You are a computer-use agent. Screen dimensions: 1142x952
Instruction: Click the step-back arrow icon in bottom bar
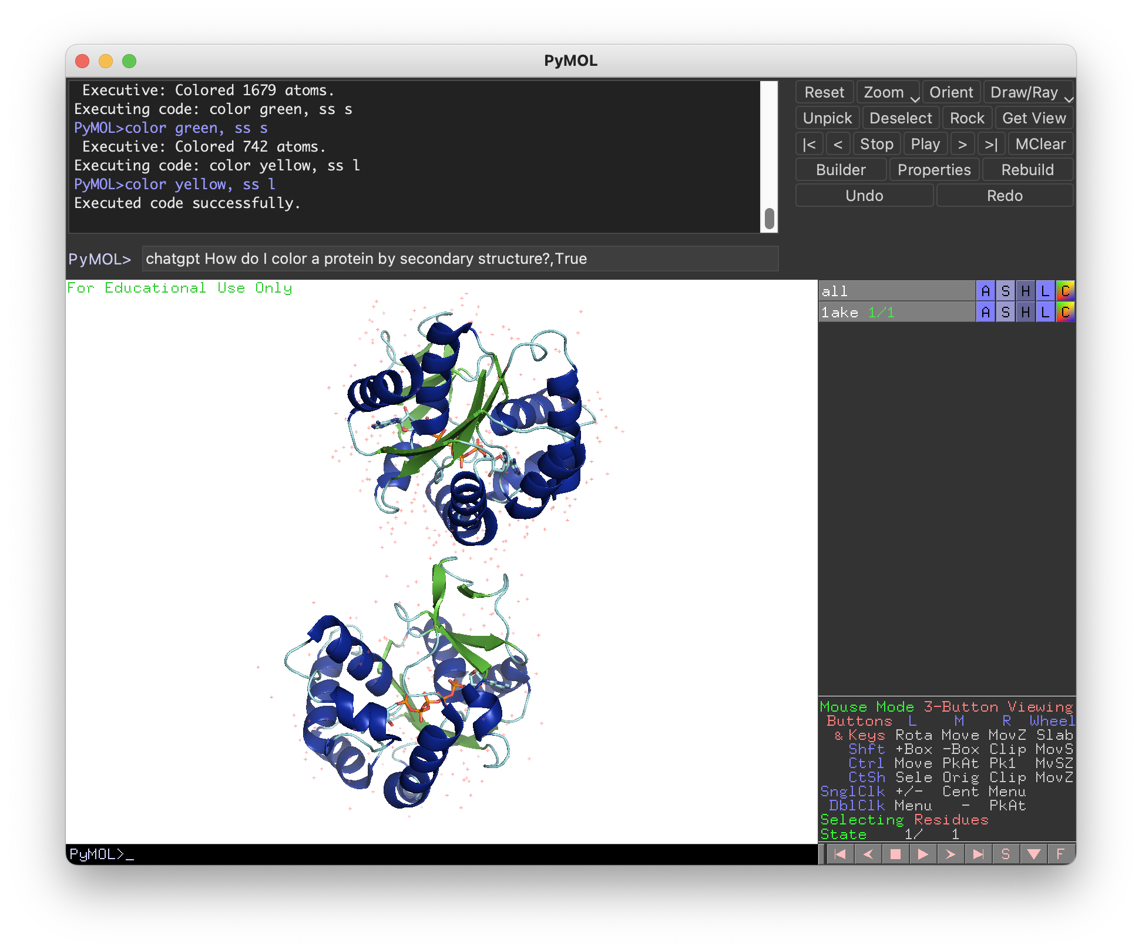pos(868,854)
